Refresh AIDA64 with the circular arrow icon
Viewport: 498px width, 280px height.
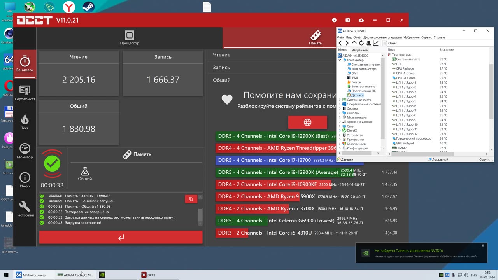[x=361, y=43]
